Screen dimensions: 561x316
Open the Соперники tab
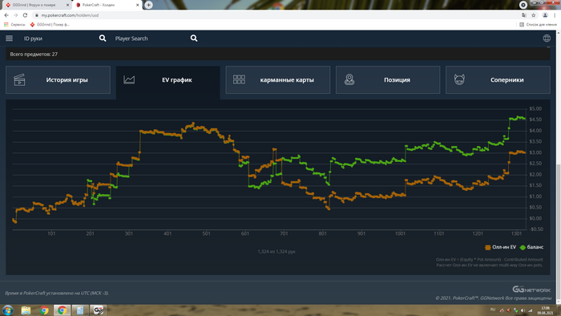point(498,80)
